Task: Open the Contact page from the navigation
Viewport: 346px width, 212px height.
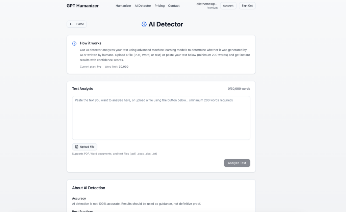Action: click(174, 5)
